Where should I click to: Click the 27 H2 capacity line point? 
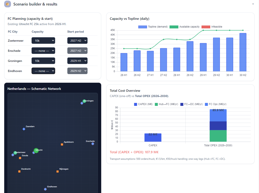click(x=164, y=39)
